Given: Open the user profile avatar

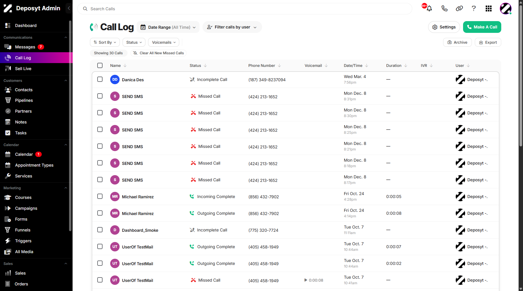Looking at the screenshot, I should [x=506, y=9].
